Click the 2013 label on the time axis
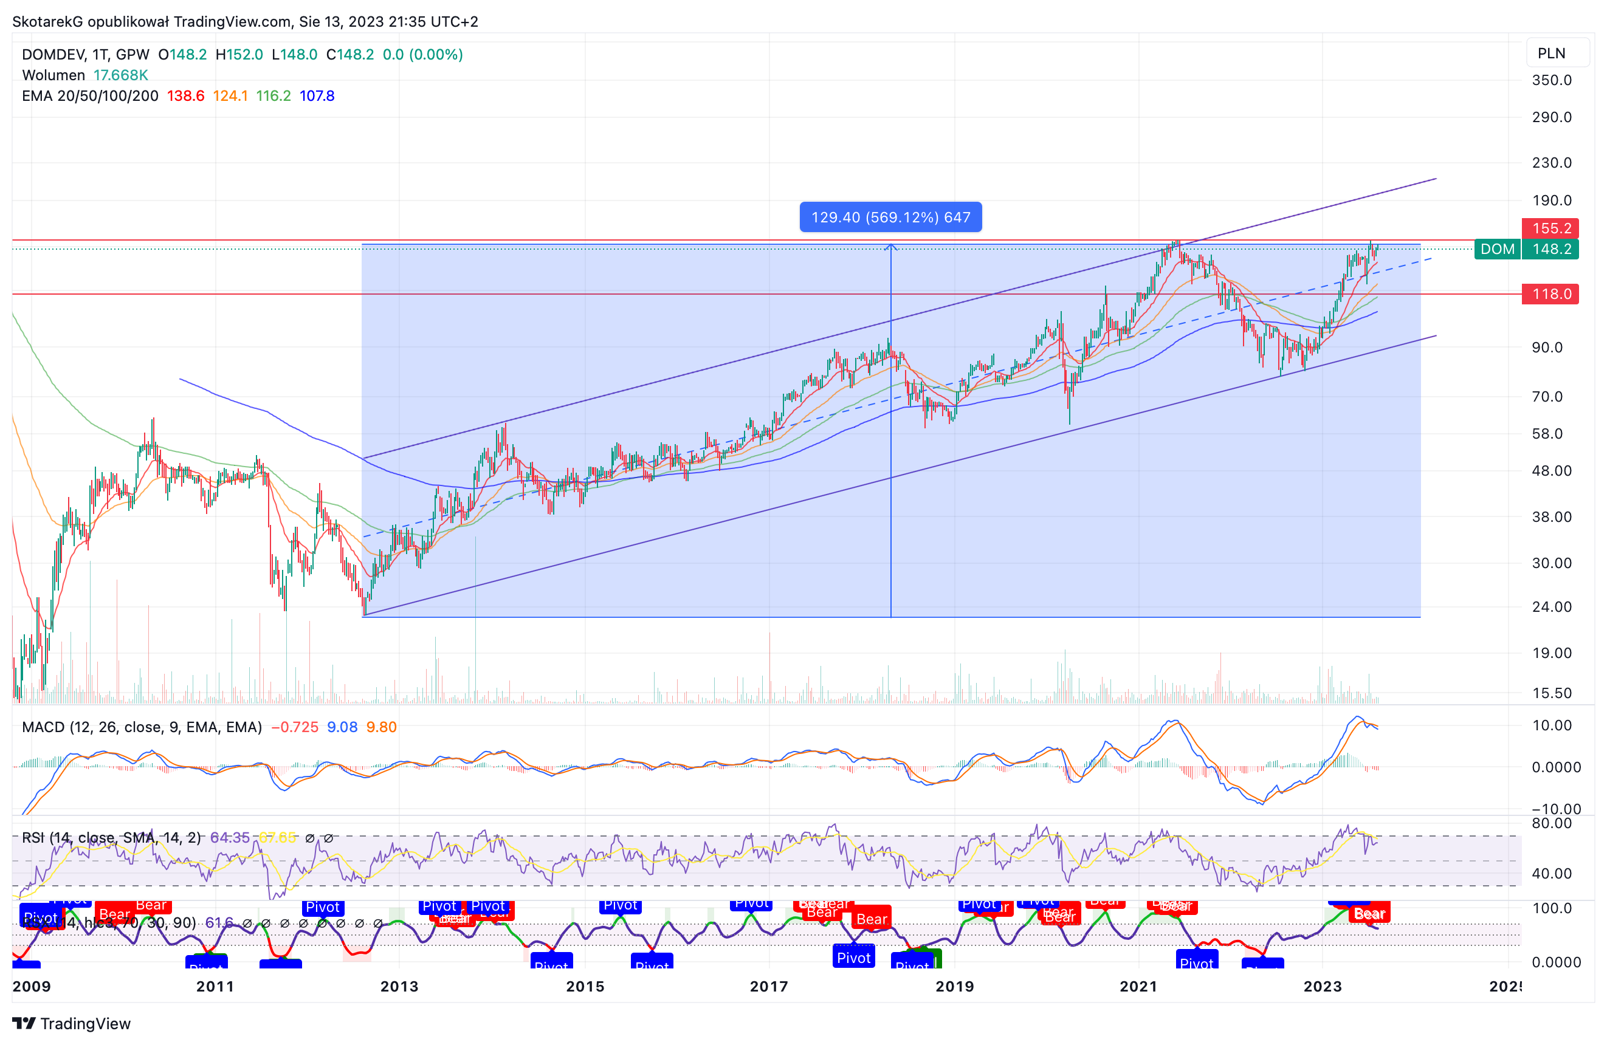This screenshot has height=1045, width=1607. (399, 986)
